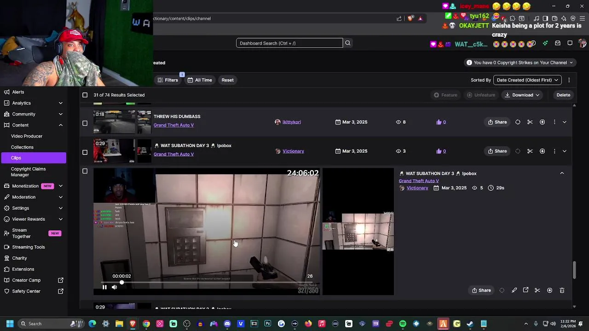Screen dimensions: 589x331
Task: Open Photoshop from the taskbar
Action: (x=268, y=324)
